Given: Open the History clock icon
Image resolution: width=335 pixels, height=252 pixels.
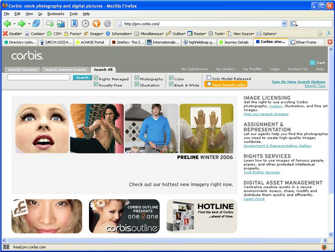Looking at the screenshot, I should click(85, 24).
